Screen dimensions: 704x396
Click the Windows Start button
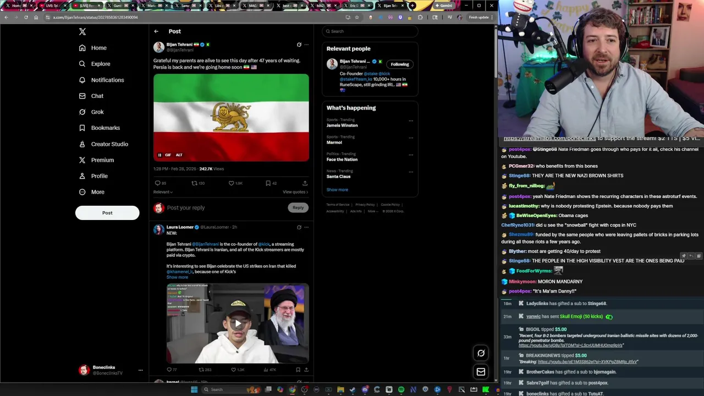pyautogui.click(x=194, y=389)
